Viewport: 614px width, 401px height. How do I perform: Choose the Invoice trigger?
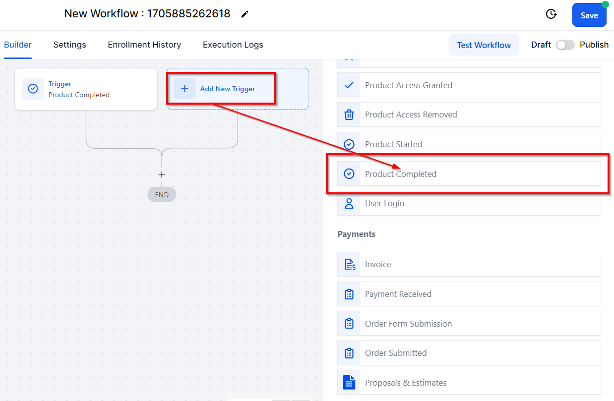[x=469, y=264]
